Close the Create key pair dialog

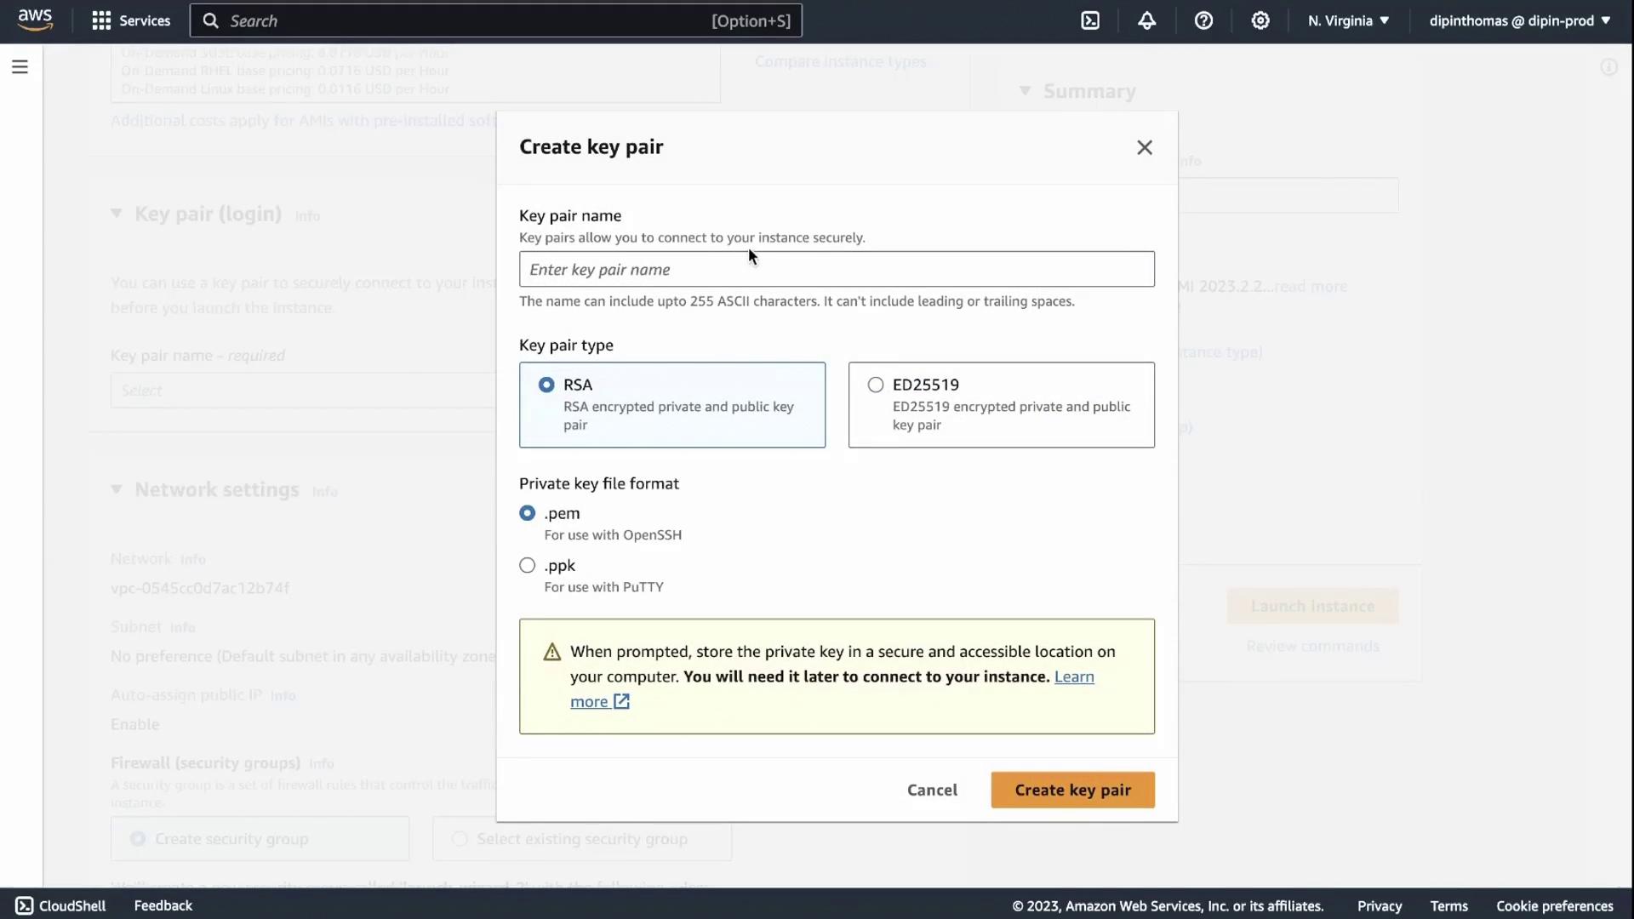tap(1144, 147)
